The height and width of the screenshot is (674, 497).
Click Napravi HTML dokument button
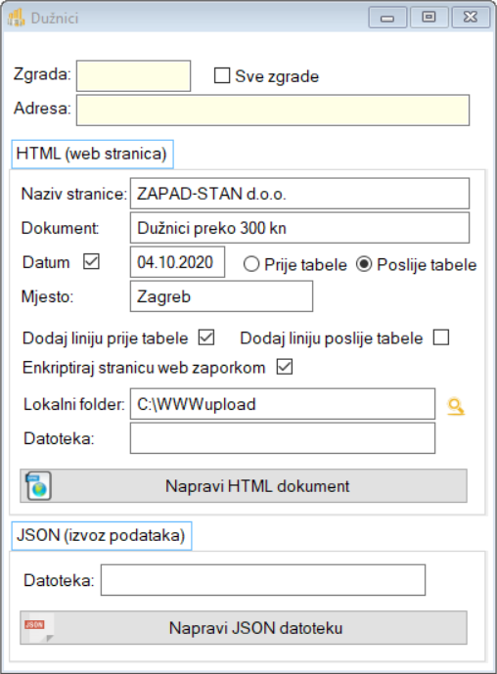coord(244,486)
